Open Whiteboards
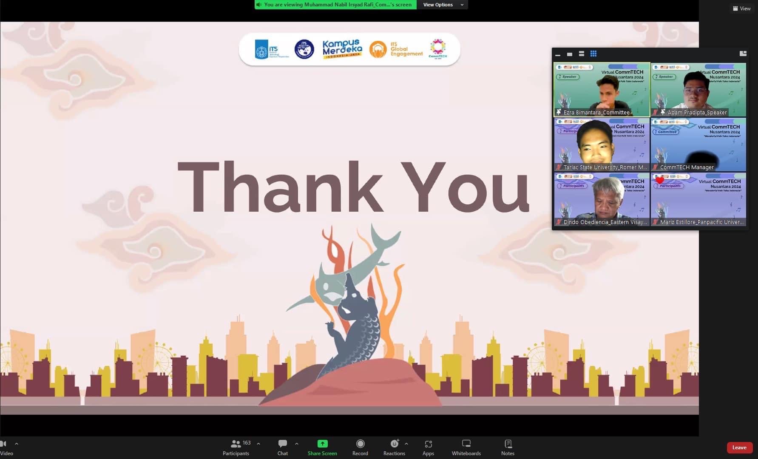Image resolution: width=758 pixels, height=459 pixels. [x=466, y=448]
